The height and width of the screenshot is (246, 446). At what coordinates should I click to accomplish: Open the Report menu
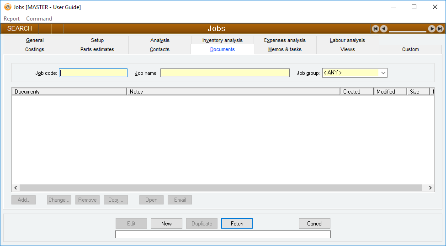[12, 19]
